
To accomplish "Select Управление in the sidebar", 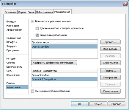I will [17, 87].
